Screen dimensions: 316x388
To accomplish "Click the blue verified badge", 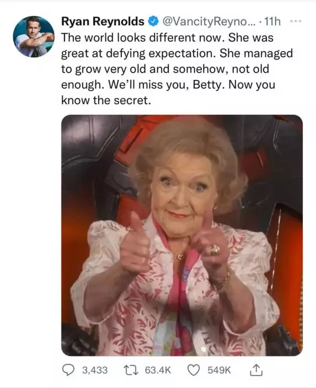I will pyautogui.click(x=153, y=21).
